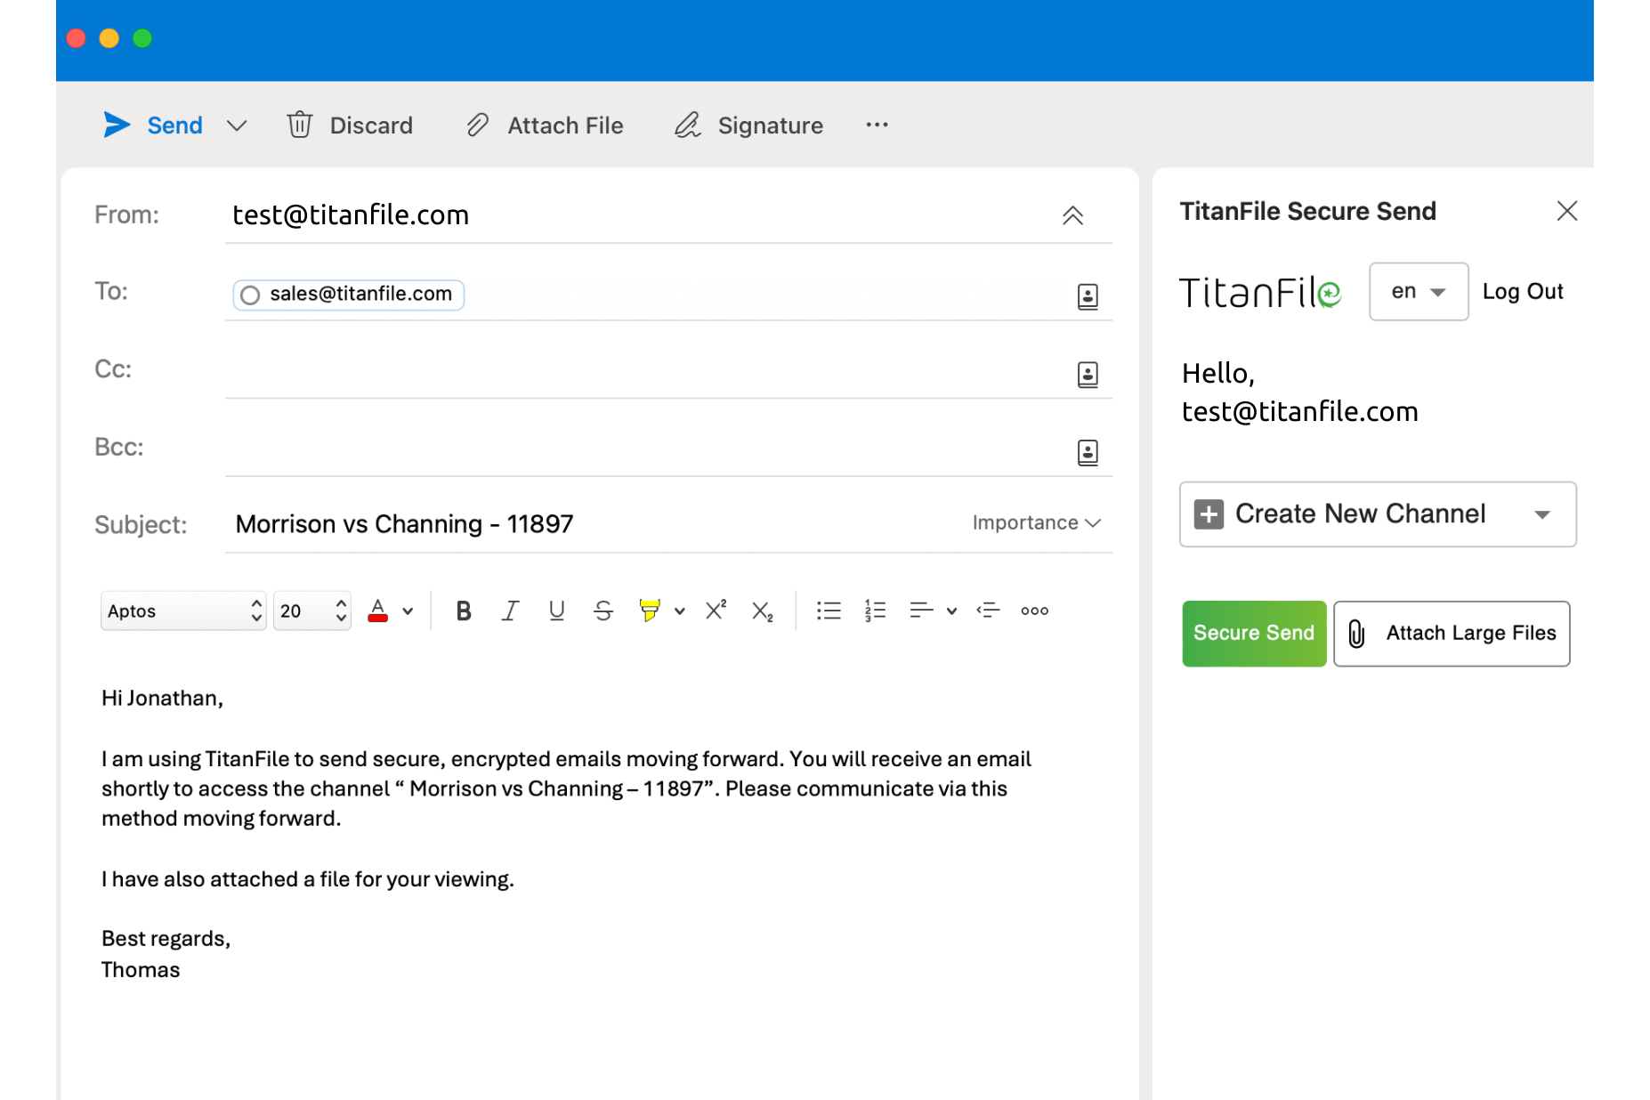Click the Attach File label
Viewport: 1650px width, 1100px height.
565,125
